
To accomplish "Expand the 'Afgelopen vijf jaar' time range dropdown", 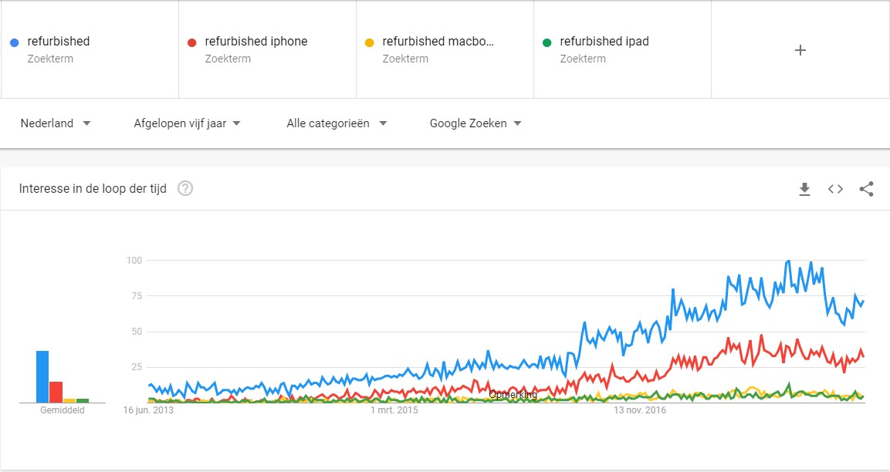I will (x=188, y=123).
